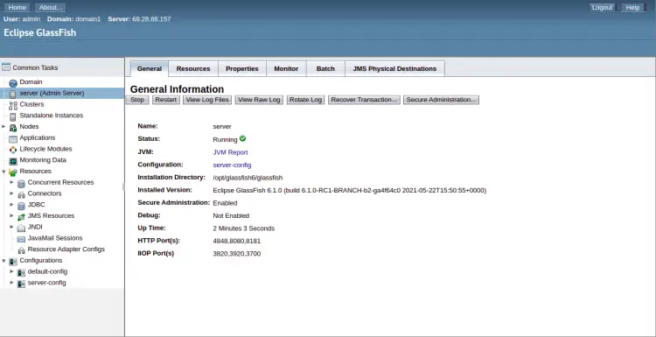Image resolution: width=656 pixels, height=337 pixels.
Task: Expand the JMS Resources node
Action: tap(12, 215)
